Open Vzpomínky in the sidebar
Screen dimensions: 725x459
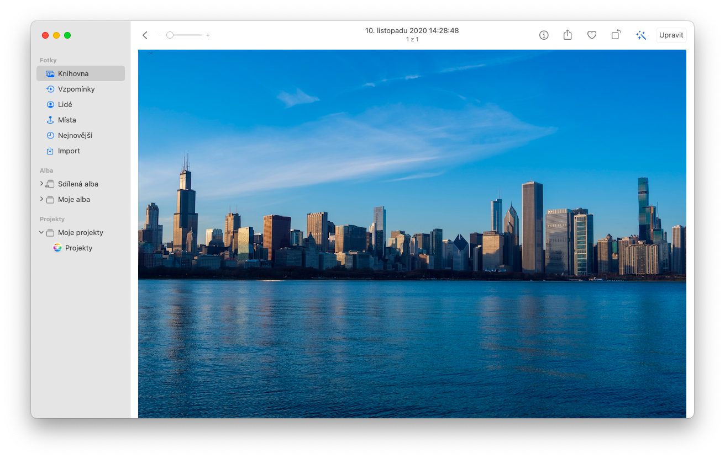[76, 89]
